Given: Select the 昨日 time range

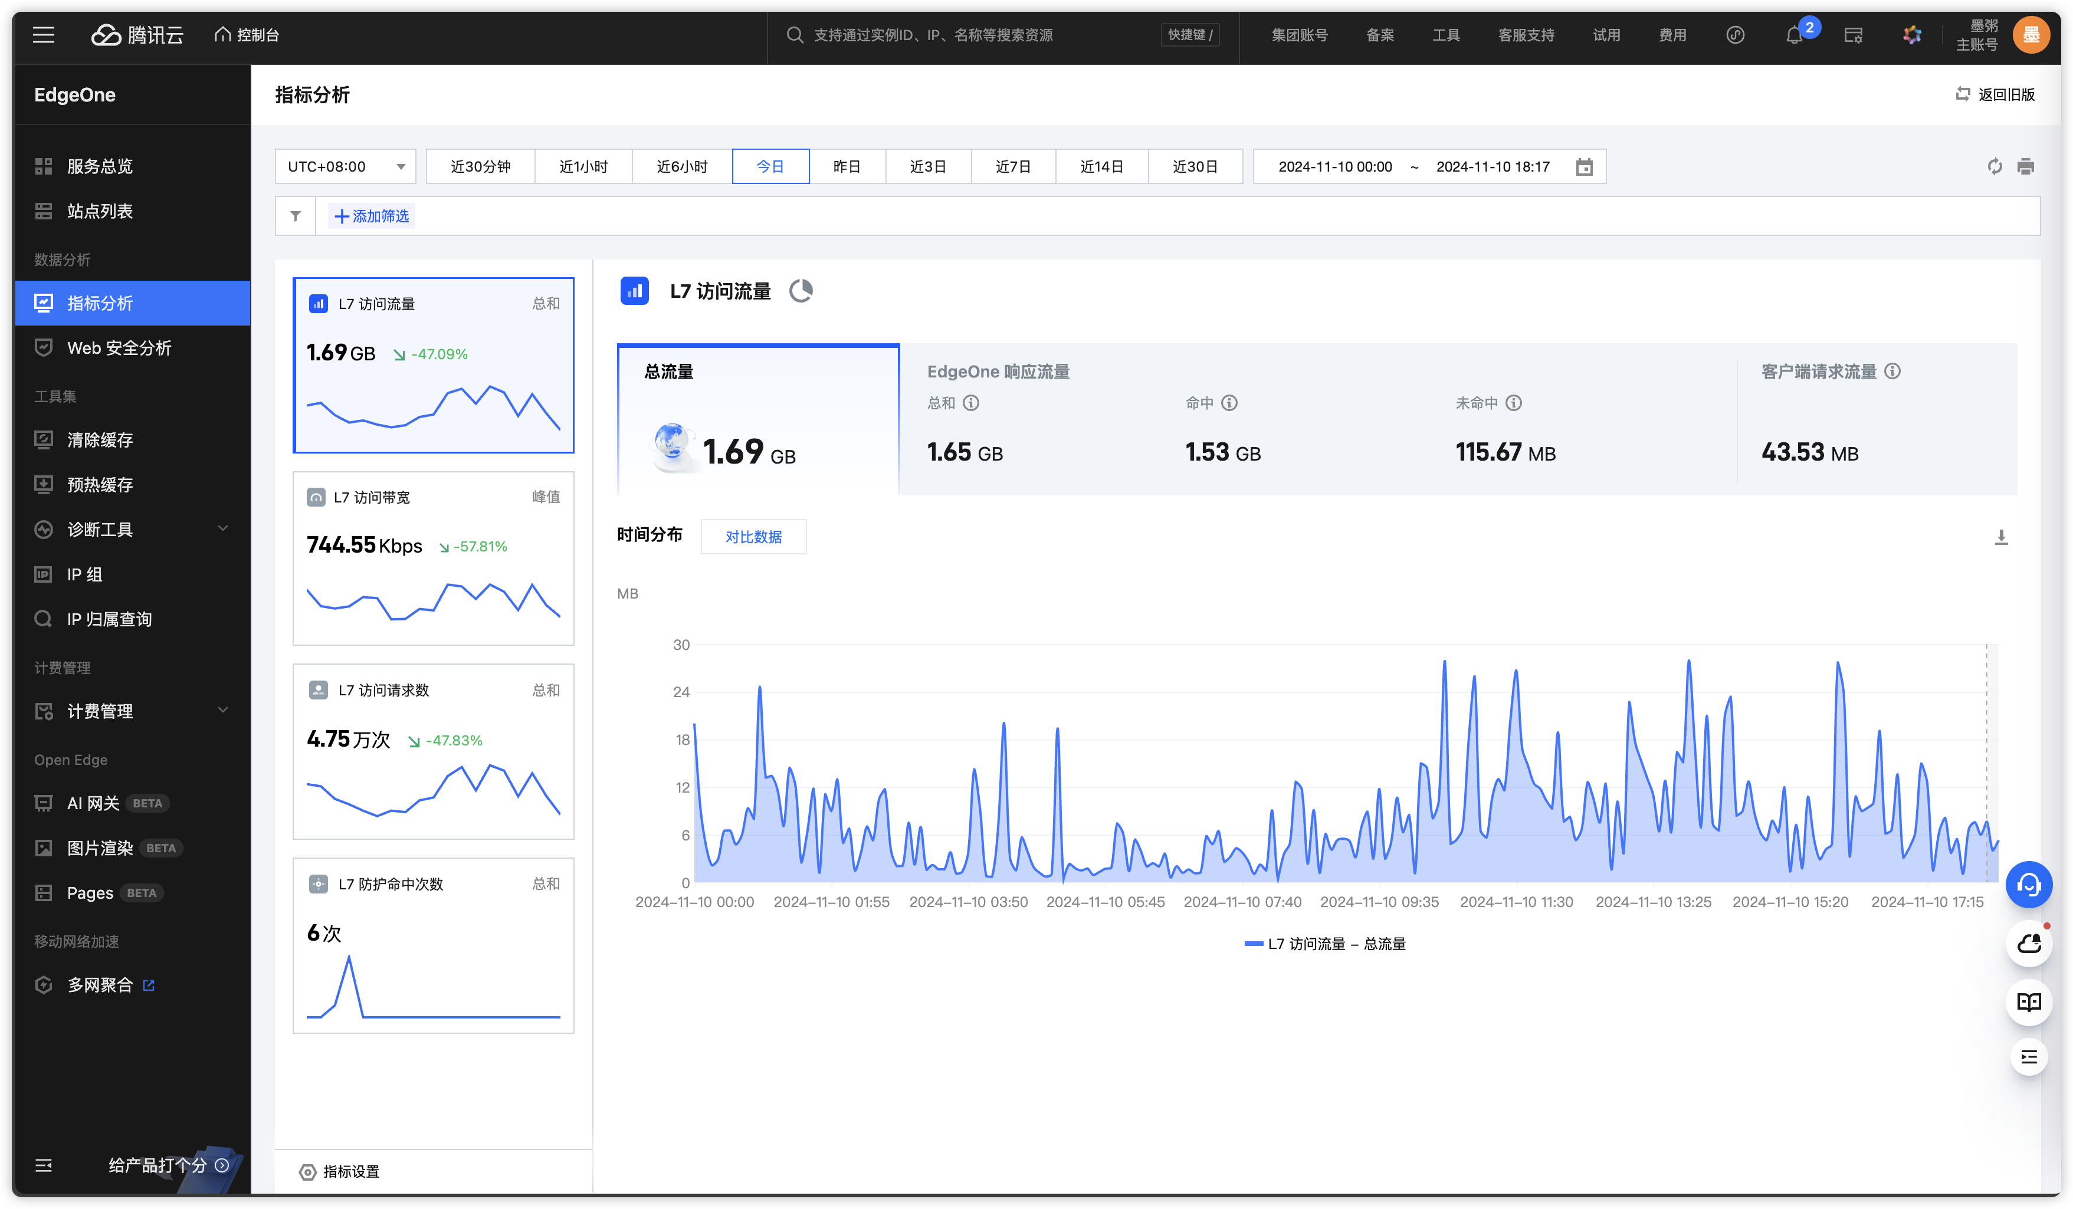Looking at the screenshot, I should click(847, 167).
